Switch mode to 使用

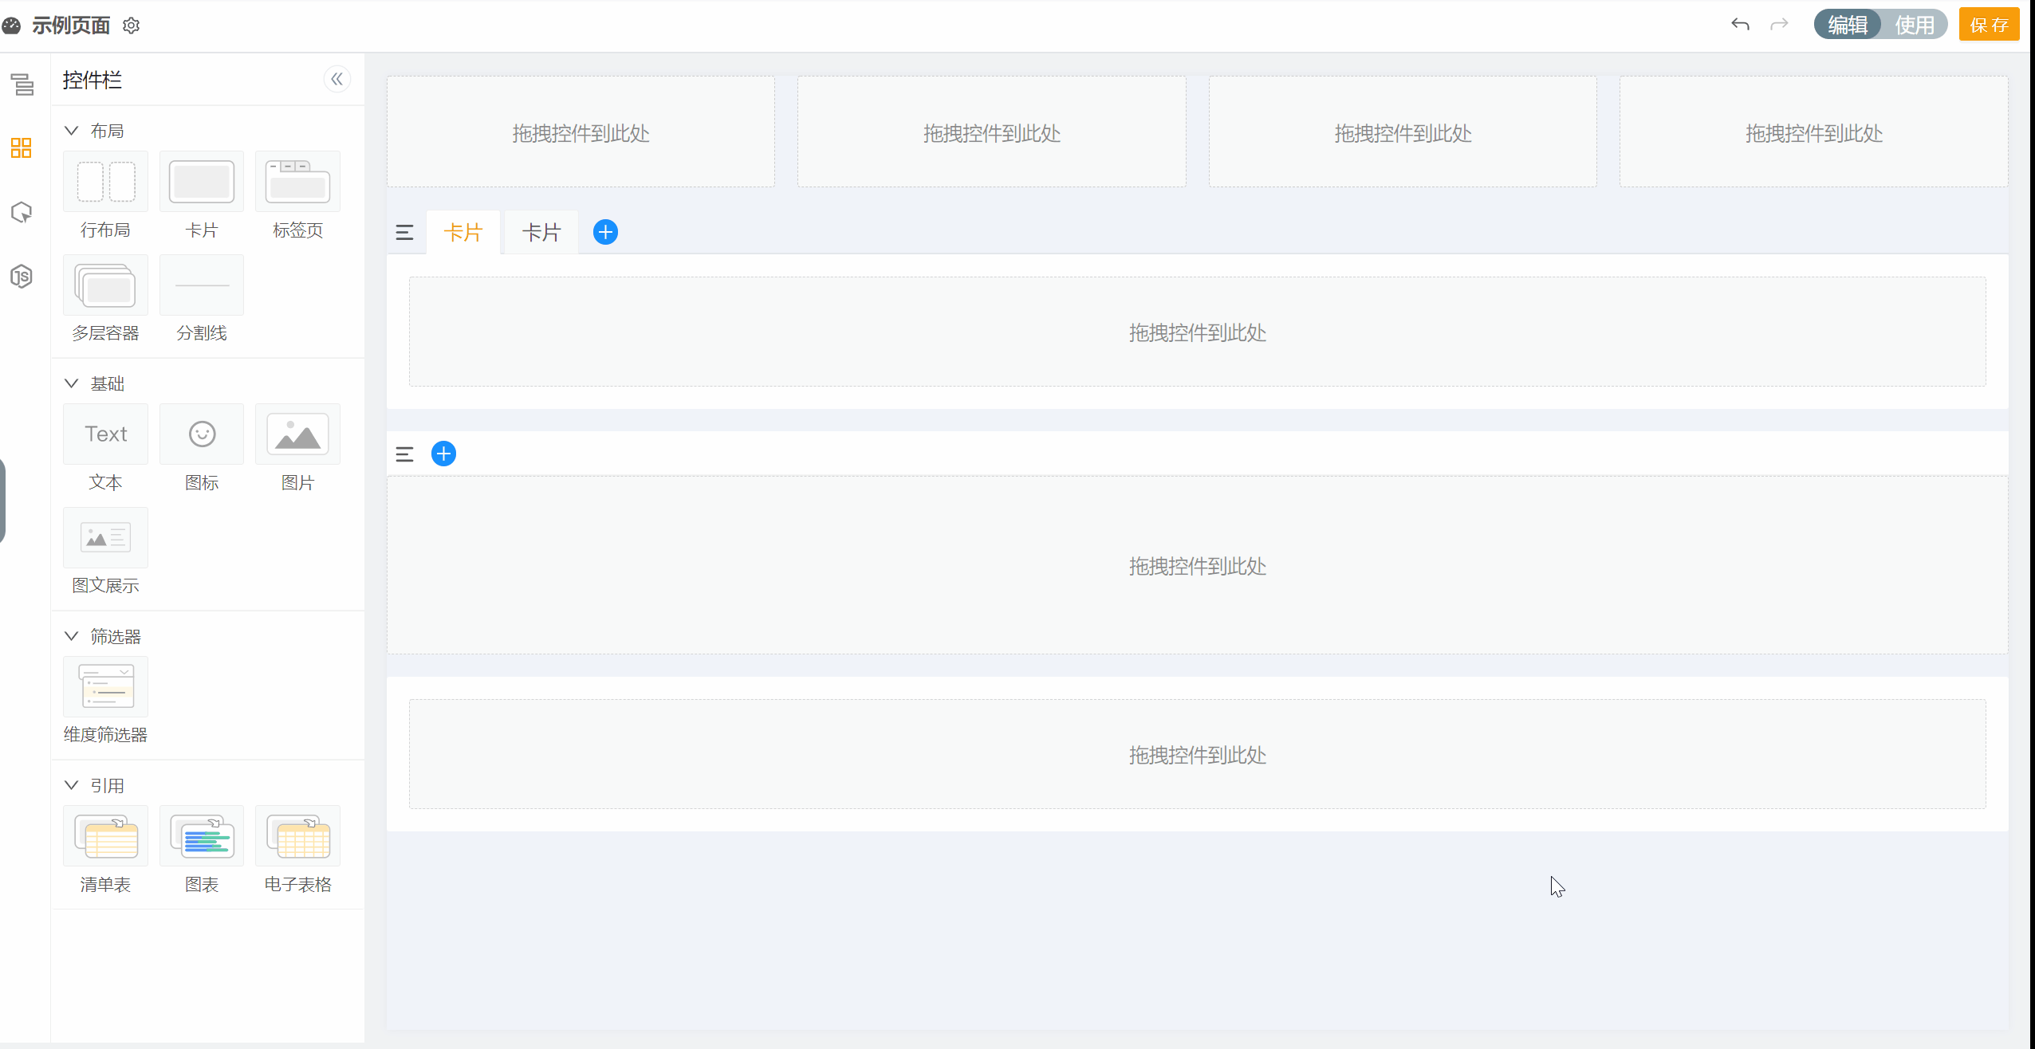[x=1915, y=25]
